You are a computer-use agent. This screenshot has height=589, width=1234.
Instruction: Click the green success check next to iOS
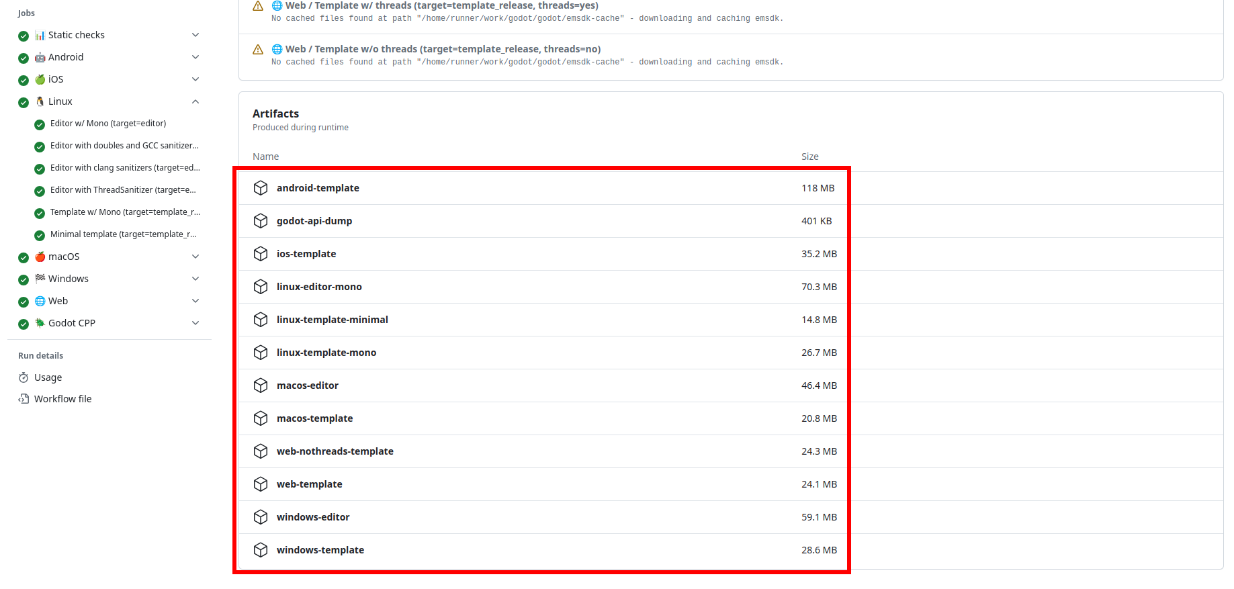click(24, 80)
